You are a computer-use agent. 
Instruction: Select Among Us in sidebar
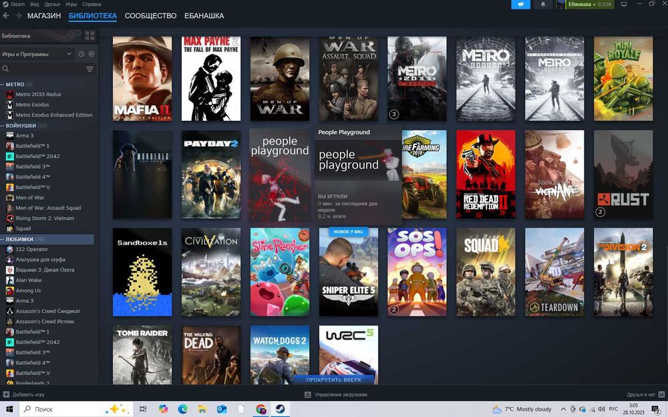(x=28, y=291)
